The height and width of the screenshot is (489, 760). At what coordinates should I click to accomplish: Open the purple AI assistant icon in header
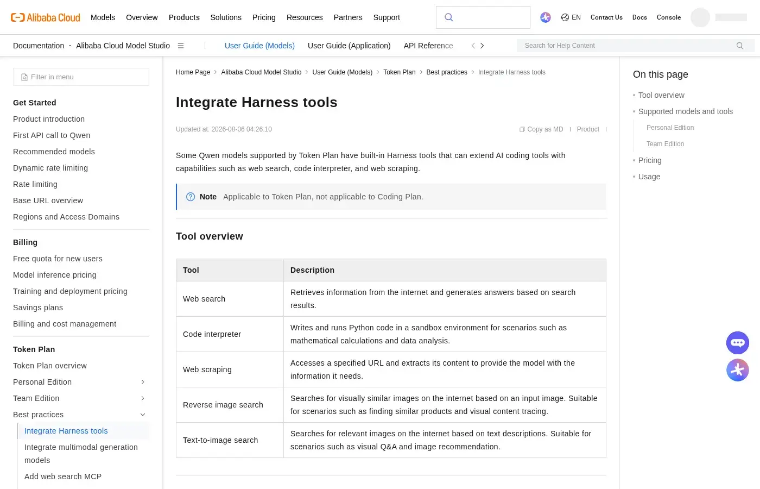pyautogui.click(x=546, y=17)
